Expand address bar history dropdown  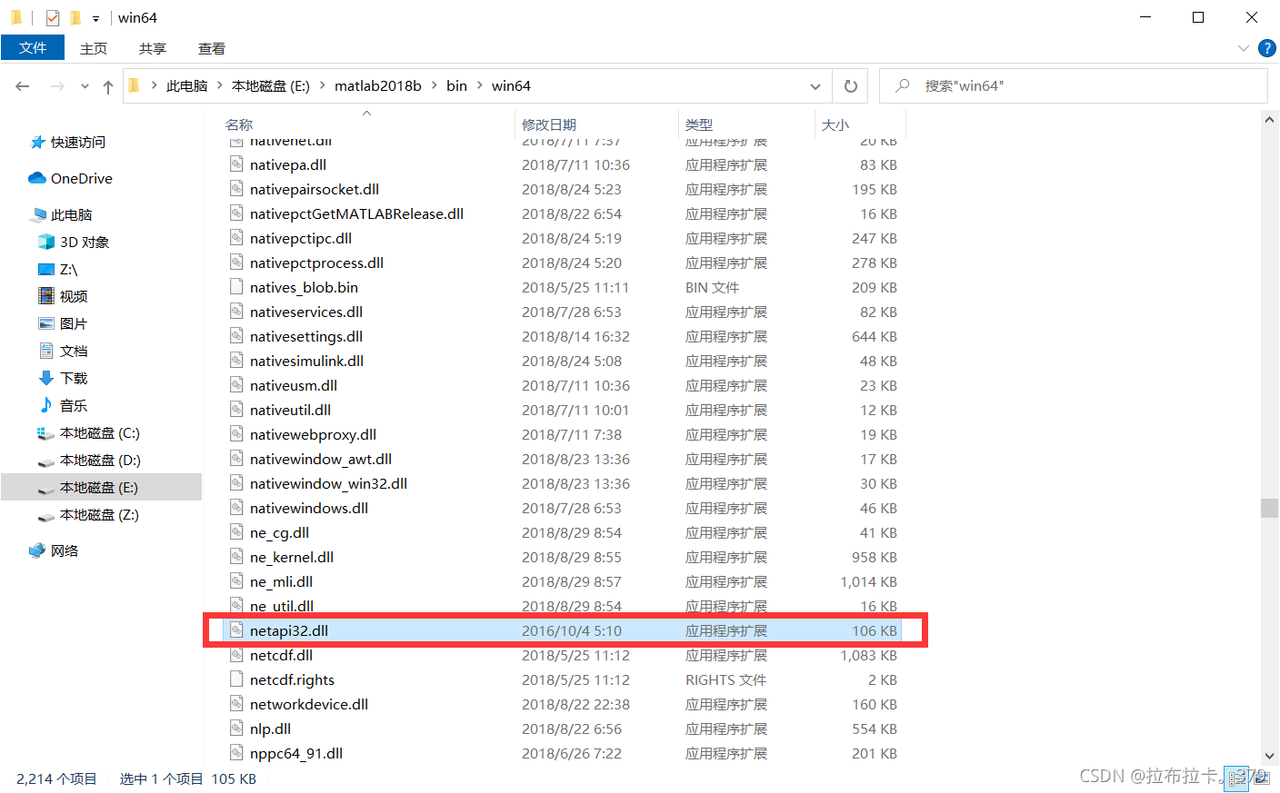coord(815,86)
